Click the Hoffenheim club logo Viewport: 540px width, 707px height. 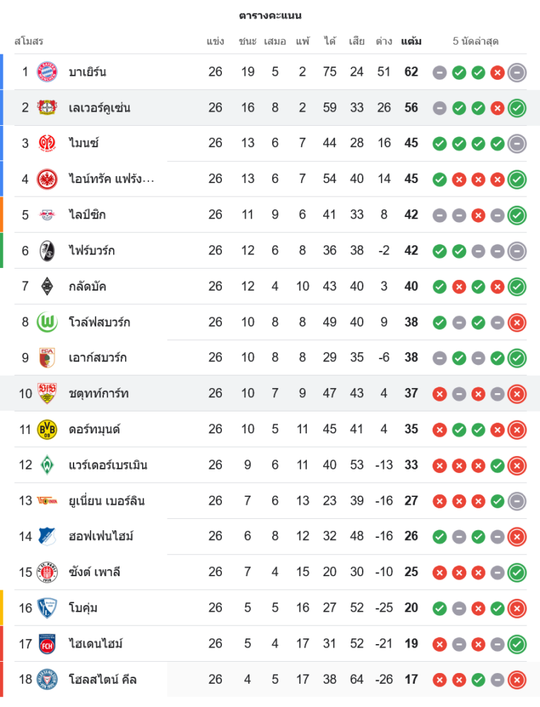(47, 537)
